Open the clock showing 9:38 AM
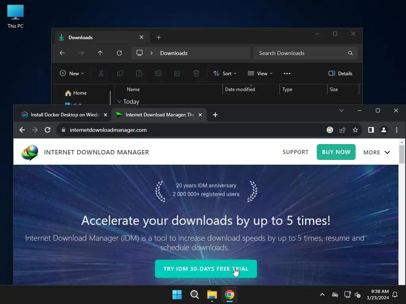 point(378,294)
